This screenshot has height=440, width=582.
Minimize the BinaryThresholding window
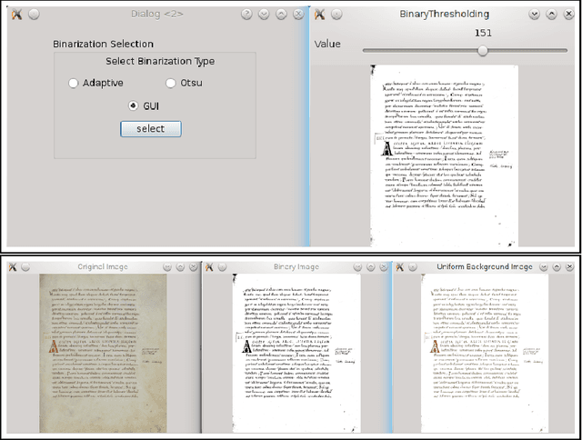click(x=534, y=15)
